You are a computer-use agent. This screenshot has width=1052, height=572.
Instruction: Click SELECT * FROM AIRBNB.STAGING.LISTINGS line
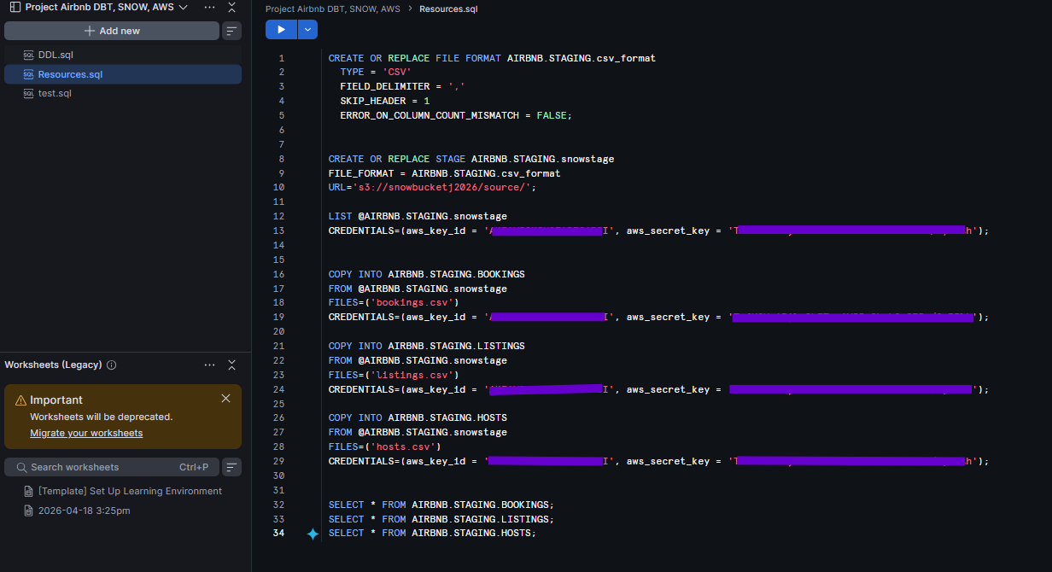(x=441, y=519)
